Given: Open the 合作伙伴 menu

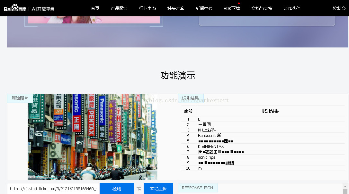Looking at the screenshot, I should tap(292, 8).
